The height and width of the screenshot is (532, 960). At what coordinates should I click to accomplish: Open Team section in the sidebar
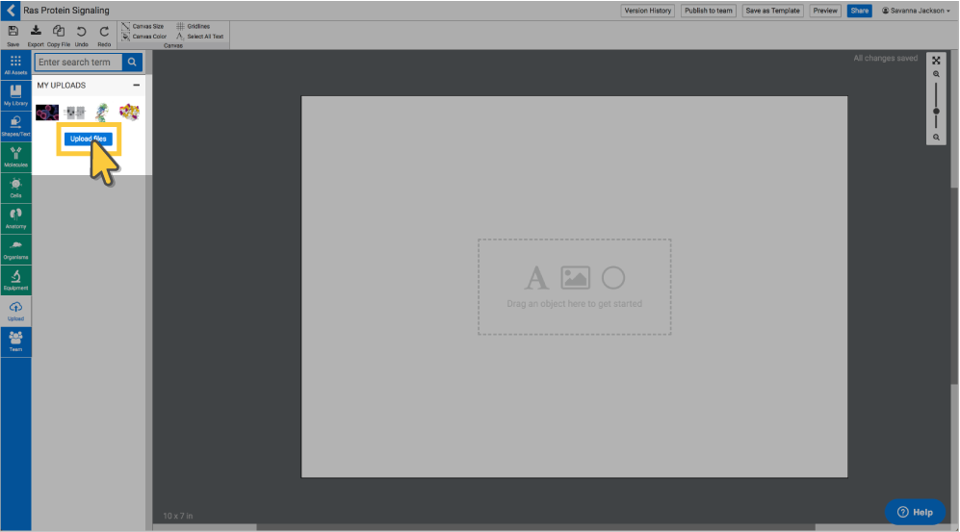[16, 342]
